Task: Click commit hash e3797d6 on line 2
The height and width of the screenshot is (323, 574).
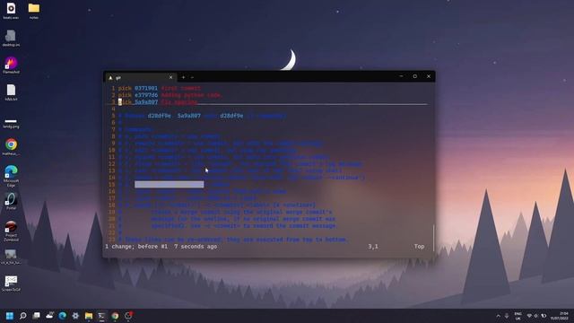Action: pyautogui.click(x=146, y=95)
